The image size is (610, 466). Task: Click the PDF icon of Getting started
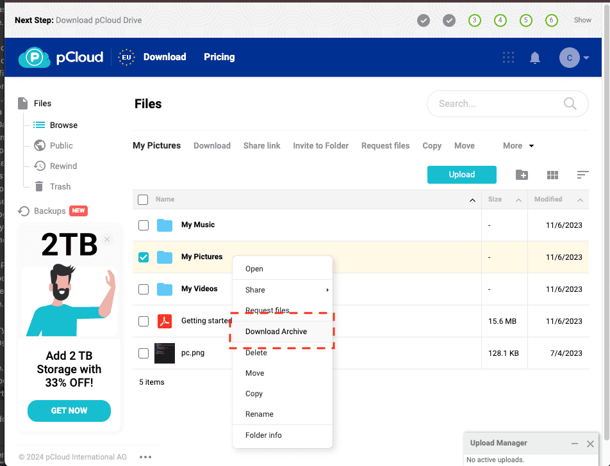165,321
